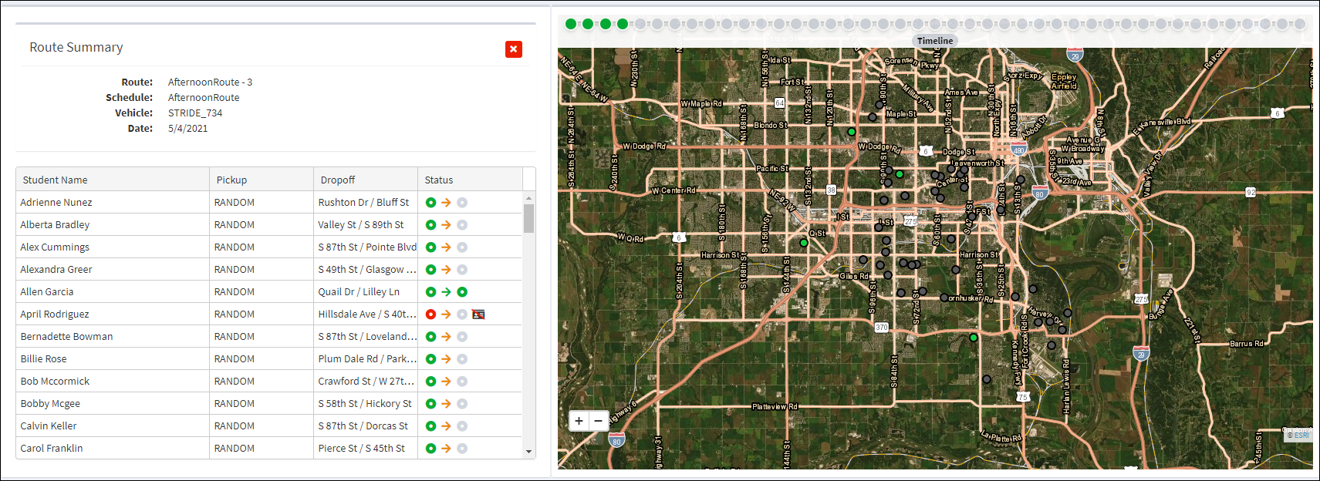Click the Status column header
Viewport: 1320px width, 481px height.
click(439, 180)
